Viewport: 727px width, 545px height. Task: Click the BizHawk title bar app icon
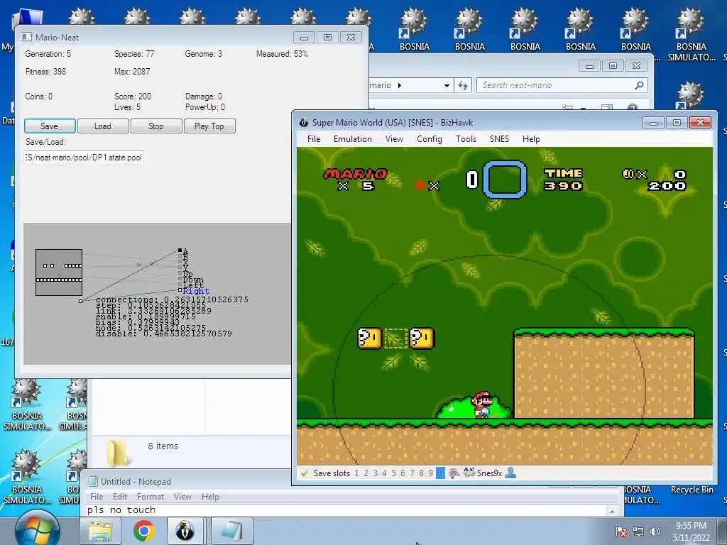coord(304,122)
